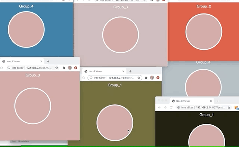Open profile avatar in lower-left Group_3 browser
Screen dimensions: 239x147
click(70, 68)
